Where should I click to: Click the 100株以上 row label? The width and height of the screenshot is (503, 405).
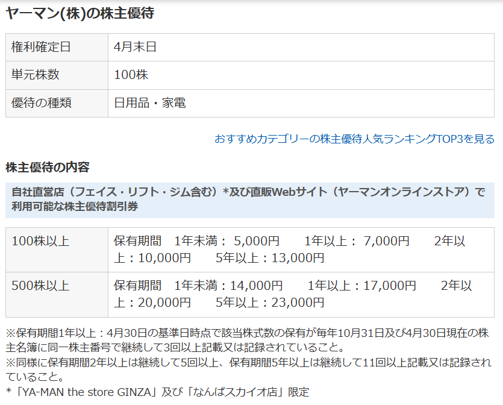[x=57, y=250]
